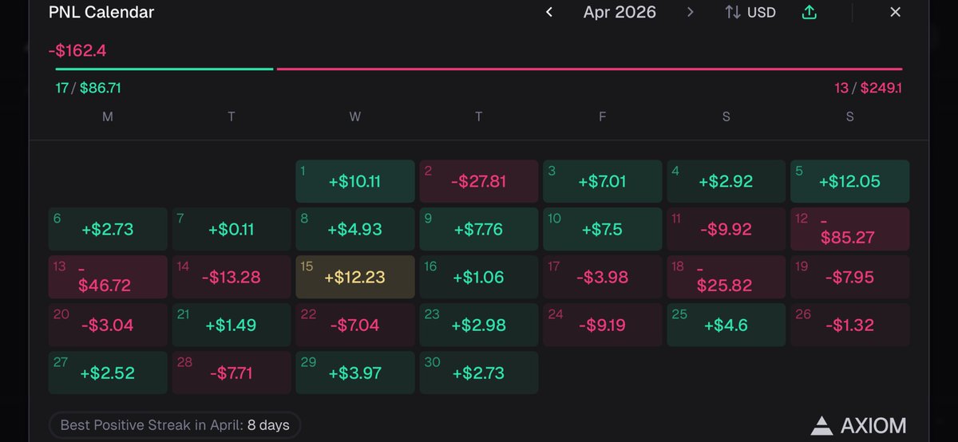Screen dimensions: 958x442
Task: Click the red 13 / $249.1 losses label
Action: pos(869,88)
